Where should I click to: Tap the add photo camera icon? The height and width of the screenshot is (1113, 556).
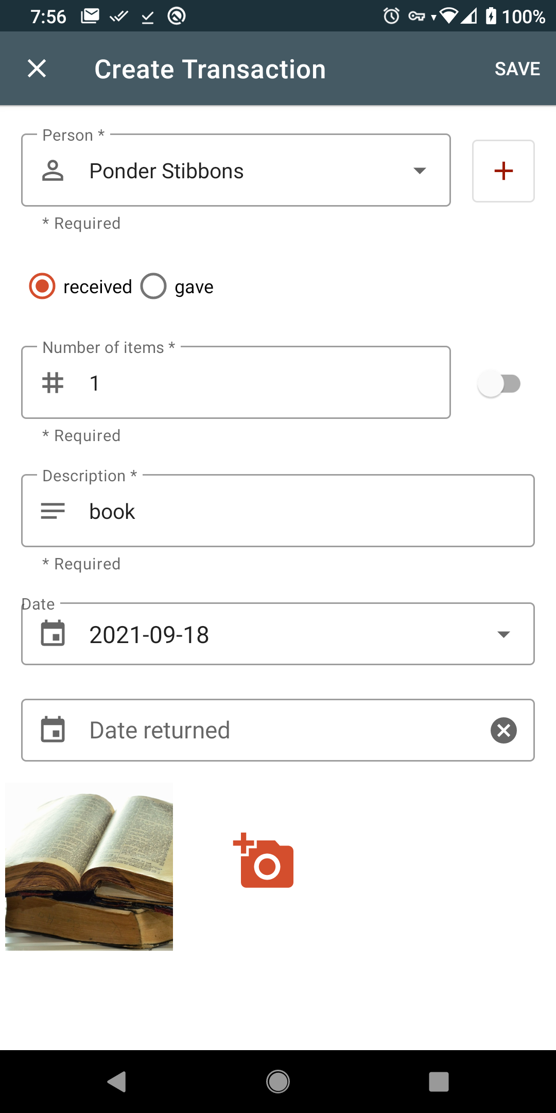(264, 861)
